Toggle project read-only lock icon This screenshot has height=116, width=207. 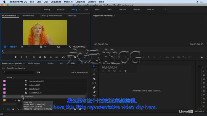(3, 109)
